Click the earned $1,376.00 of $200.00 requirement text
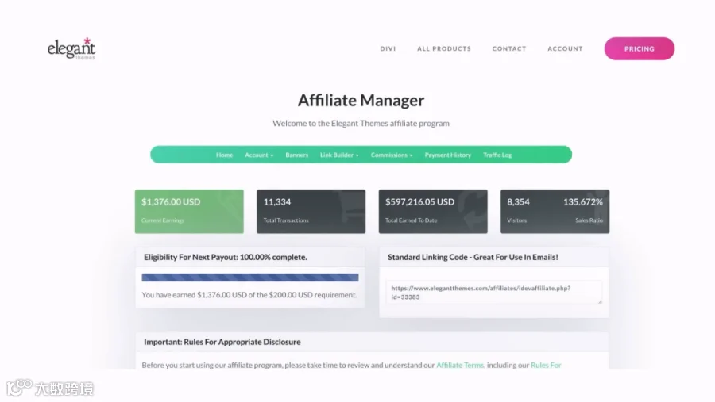This screenshot has width=715, height=402. 249,294
